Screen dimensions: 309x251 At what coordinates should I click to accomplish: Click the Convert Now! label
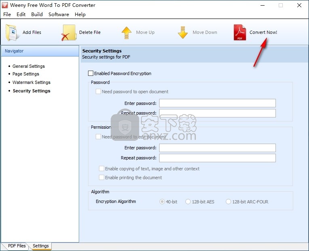[263, 32]
